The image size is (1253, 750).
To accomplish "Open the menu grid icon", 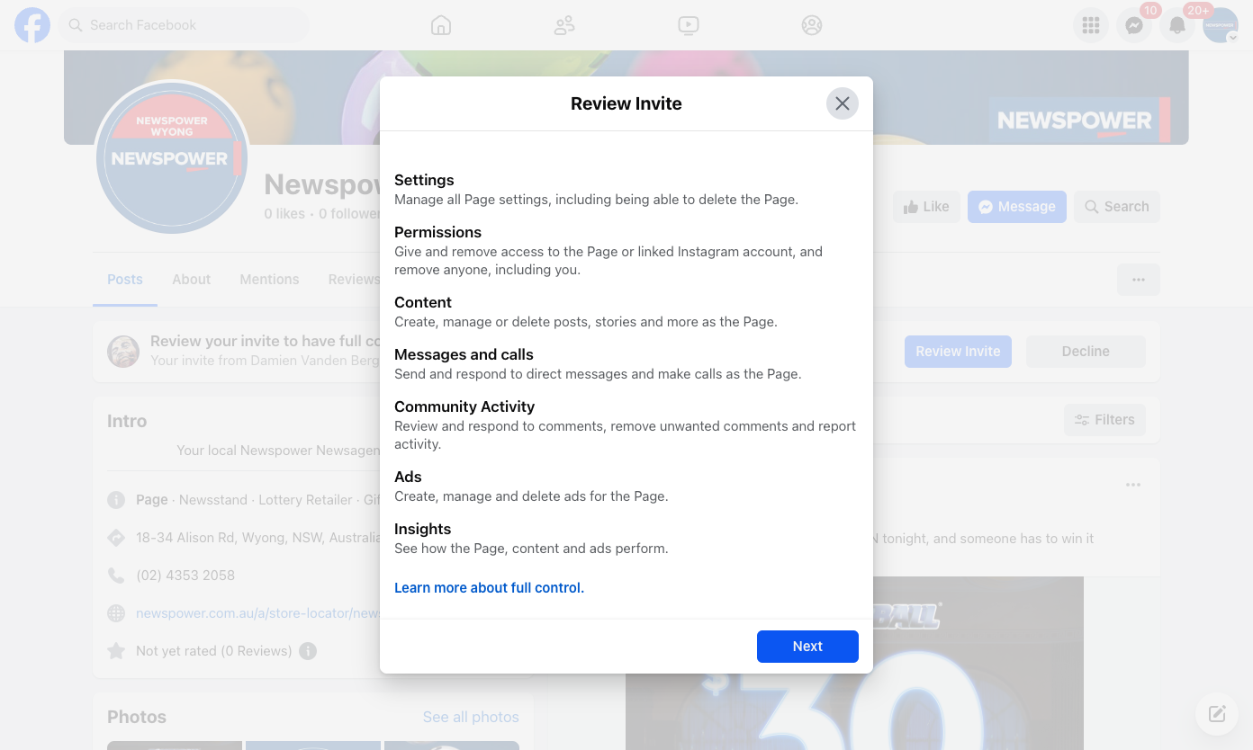I will click(1091, 25).
